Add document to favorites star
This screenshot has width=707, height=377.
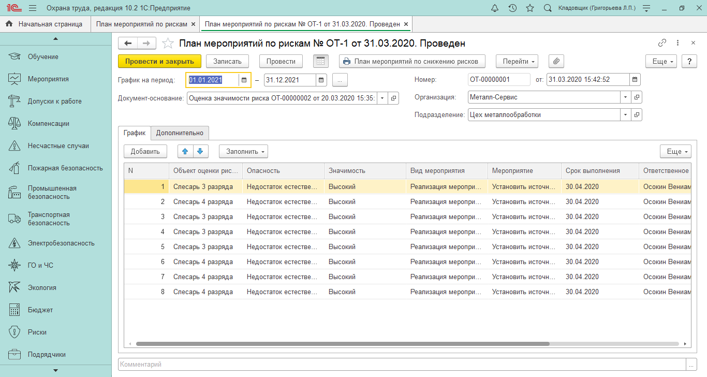[x=168, y=44]
